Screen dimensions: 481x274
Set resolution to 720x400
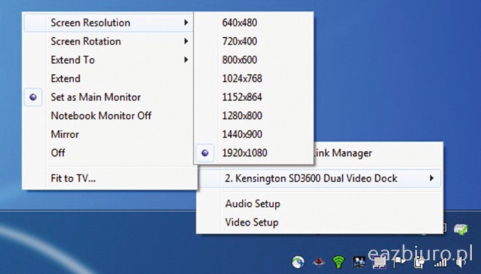click(254, 41)
